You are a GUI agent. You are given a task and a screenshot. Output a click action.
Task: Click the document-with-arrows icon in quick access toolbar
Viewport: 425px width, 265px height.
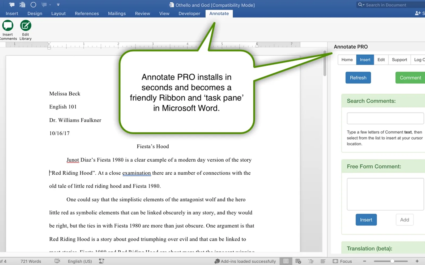tap(22, 5)
